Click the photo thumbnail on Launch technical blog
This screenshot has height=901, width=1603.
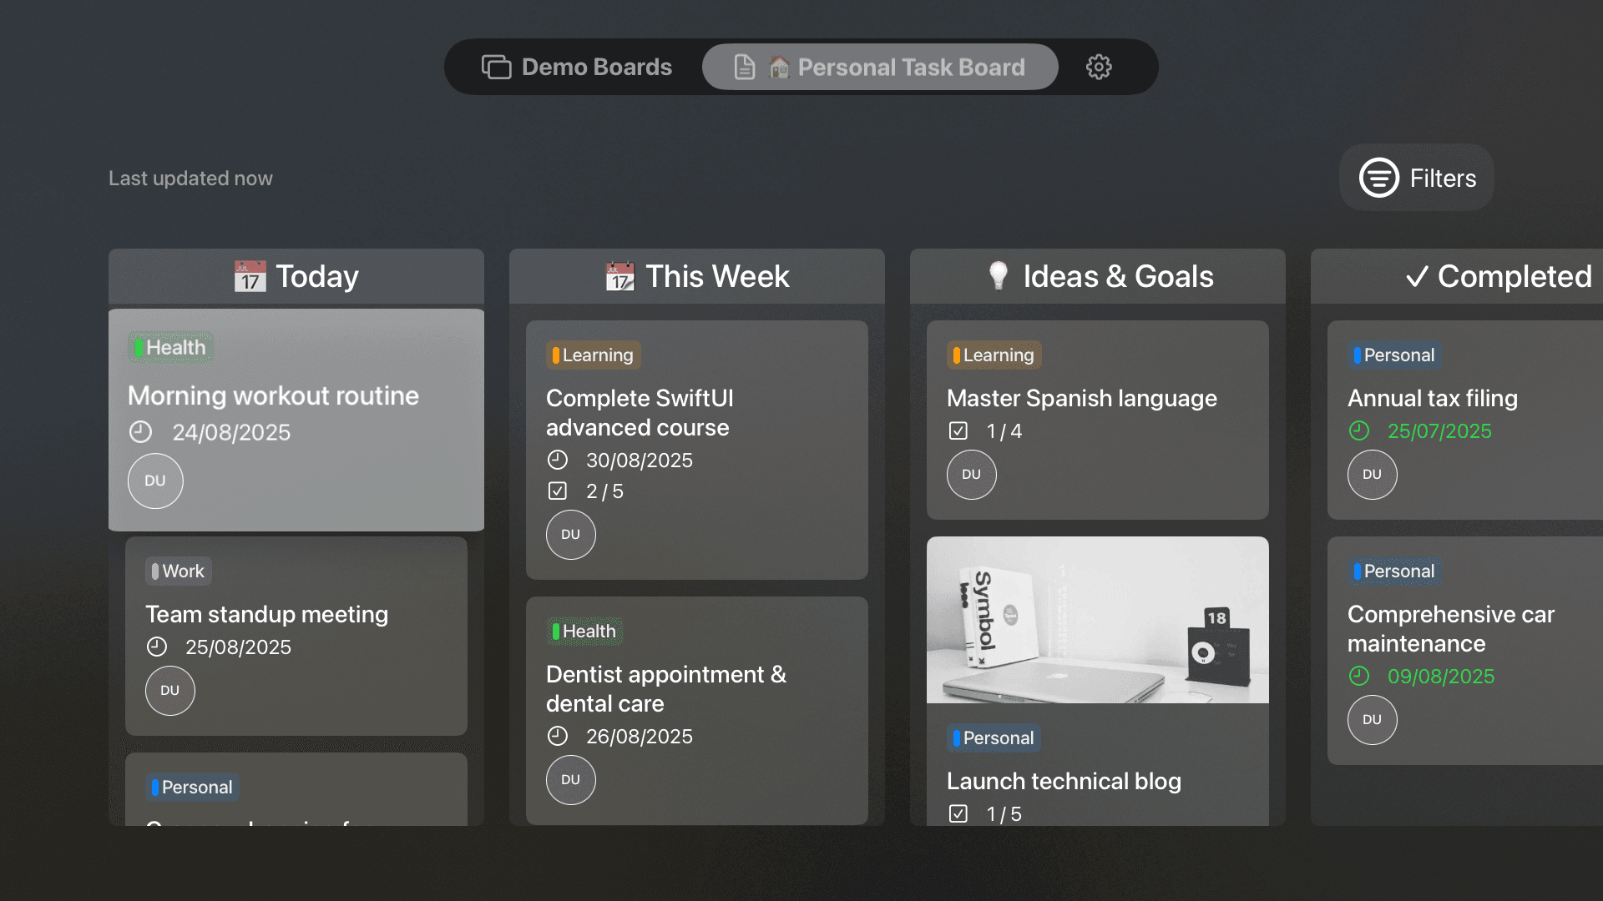tap(1096, 619)
